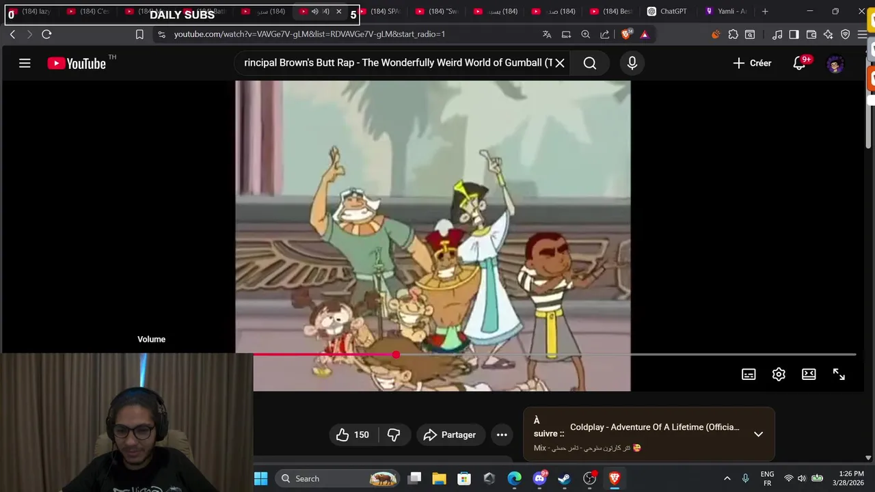Click the zoom magnifier icon in address bar
Screen dimensions: 875x492
pyautogui.click(x=586, y=34)
